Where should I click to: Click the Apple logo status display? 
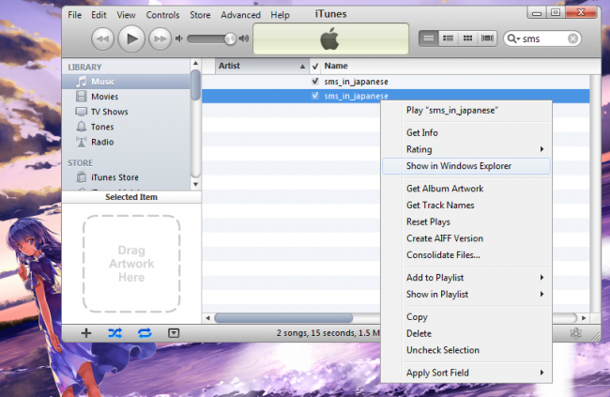click(330, 38)
